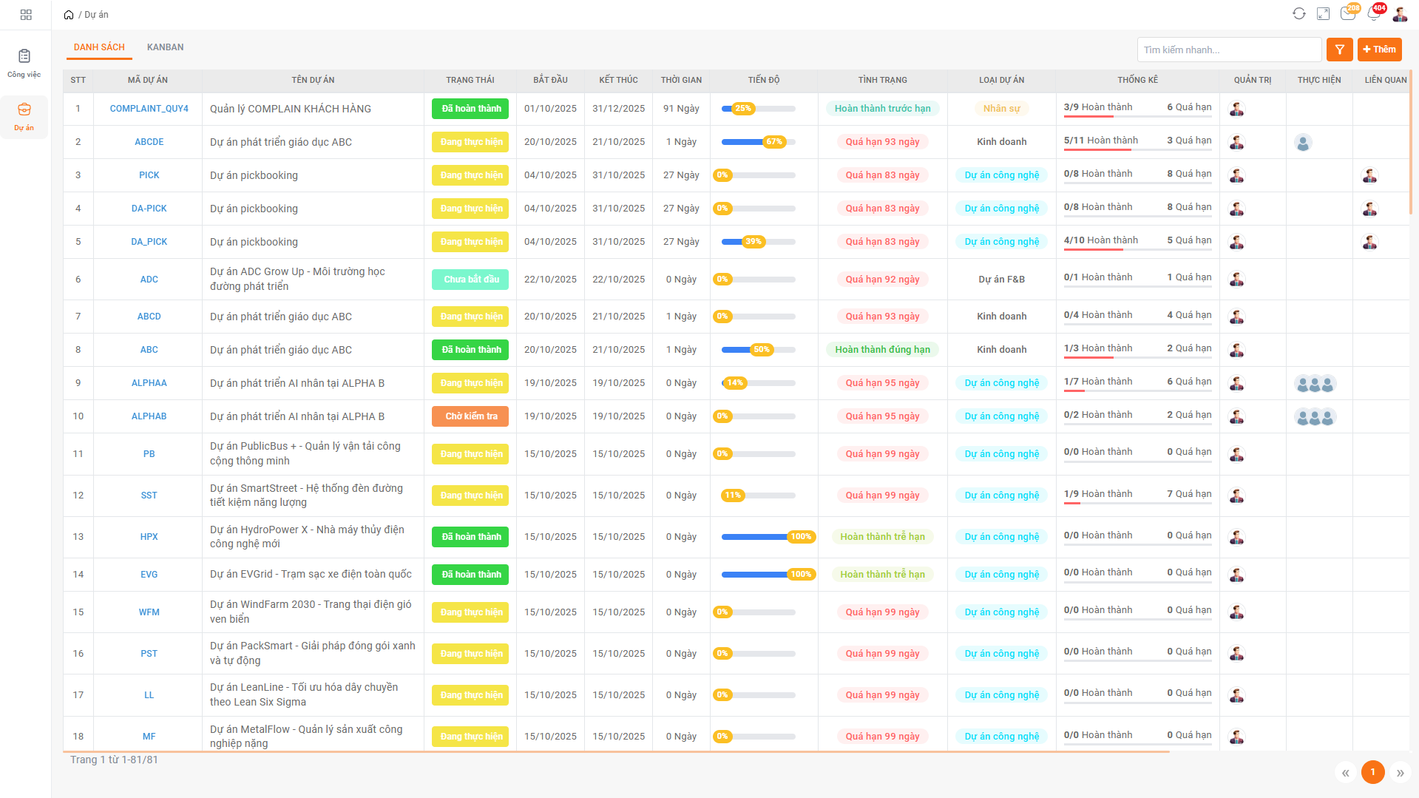1419x798 pixels.
Task: Click the Tìm kiếm nhanh search field
Action: (1228, 50)
